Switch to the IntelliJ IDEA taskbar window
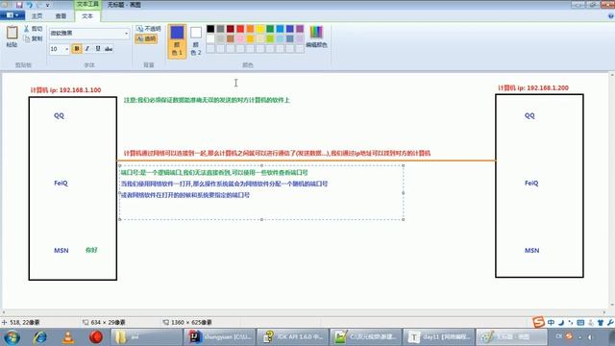615x346 pixels. coord(220,337)
